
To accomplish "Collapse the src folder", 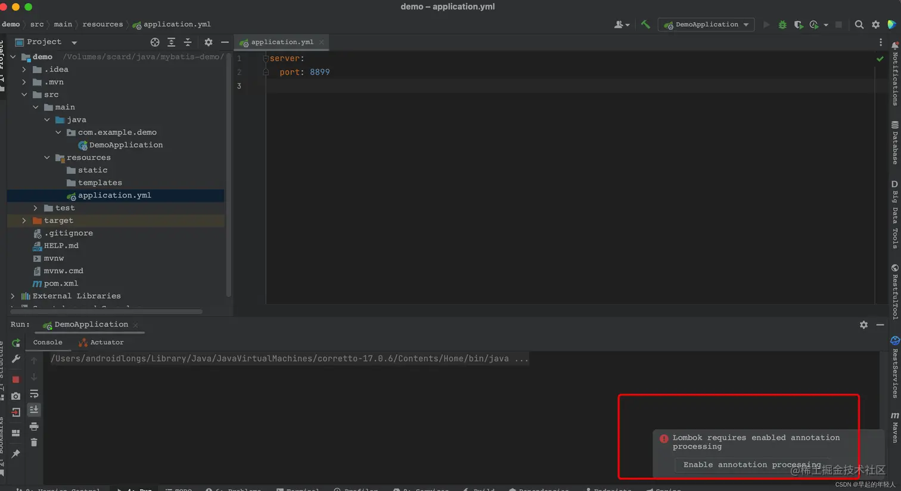I will (x=24, y=95).
